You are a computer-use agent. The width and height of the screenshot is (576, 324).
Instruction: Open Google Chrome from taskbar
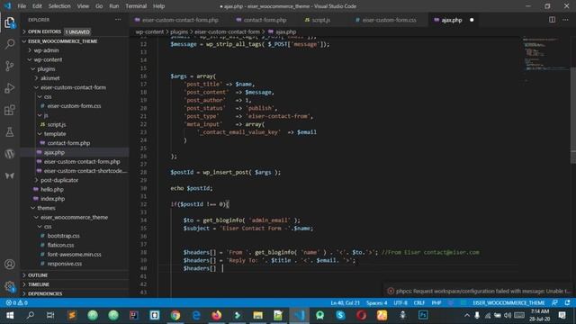pyautogui.click(x=175, y=315)
